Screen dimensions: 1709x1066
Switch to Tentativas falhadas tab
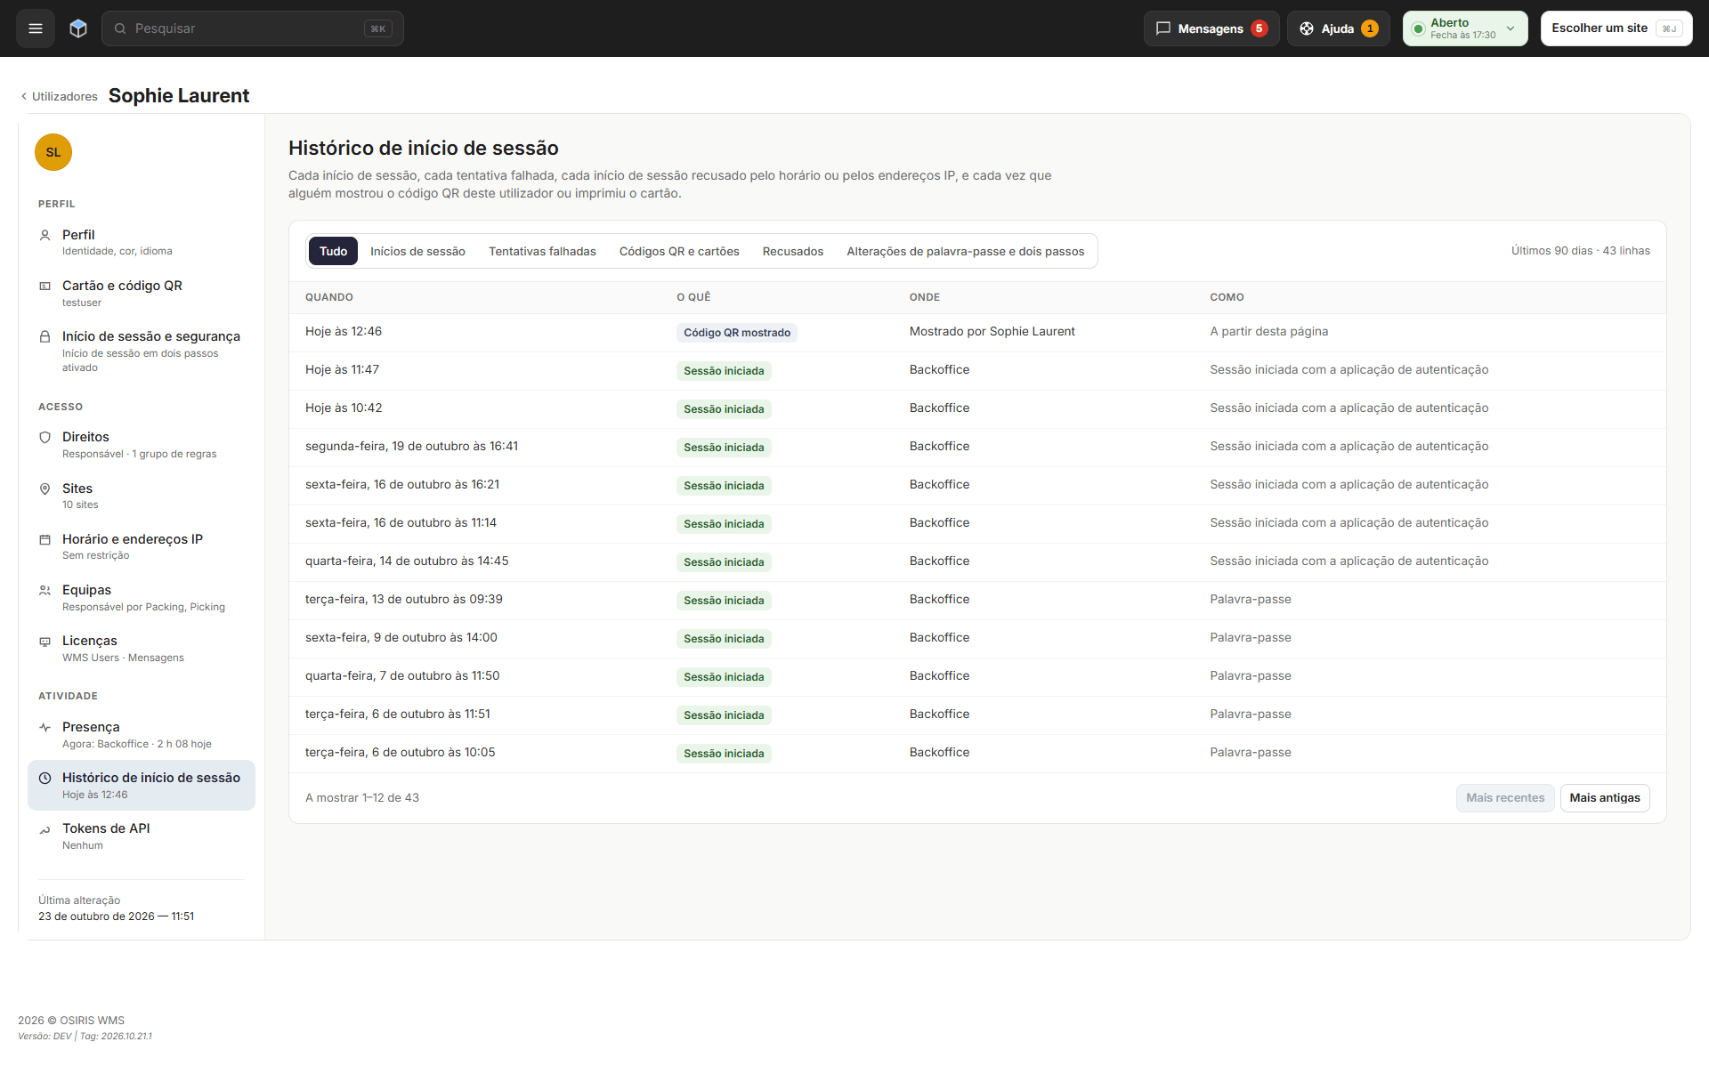pos(542,251)
